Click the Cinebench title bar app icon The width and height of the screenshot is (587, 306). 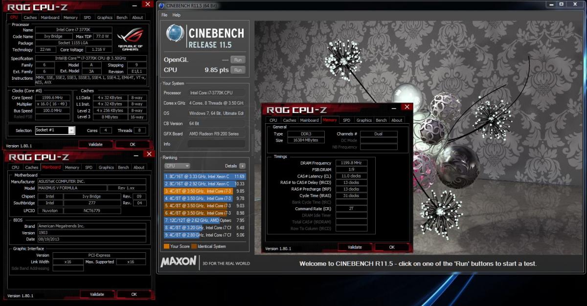[x=160, y=5]
